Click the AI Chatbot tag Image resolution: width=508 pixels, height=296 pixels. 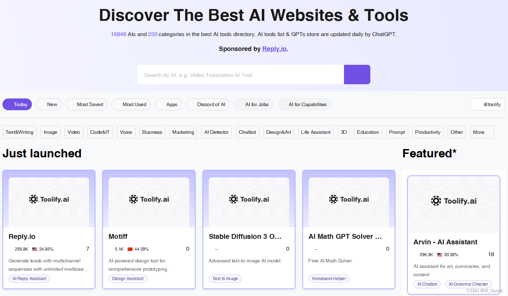point(427,284)
